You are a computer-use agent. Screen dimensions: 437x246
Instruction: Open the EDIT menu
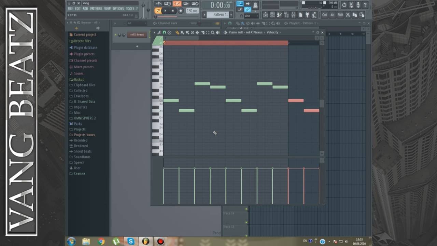click(x=78, y=9)
